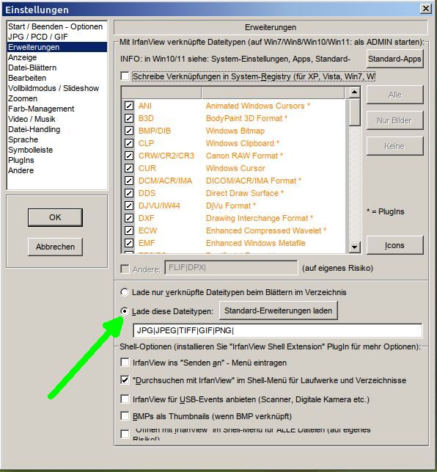Enable Schreibe Verknüpfungen in System-Registry
Screen dimensions: 437x472
125,76
